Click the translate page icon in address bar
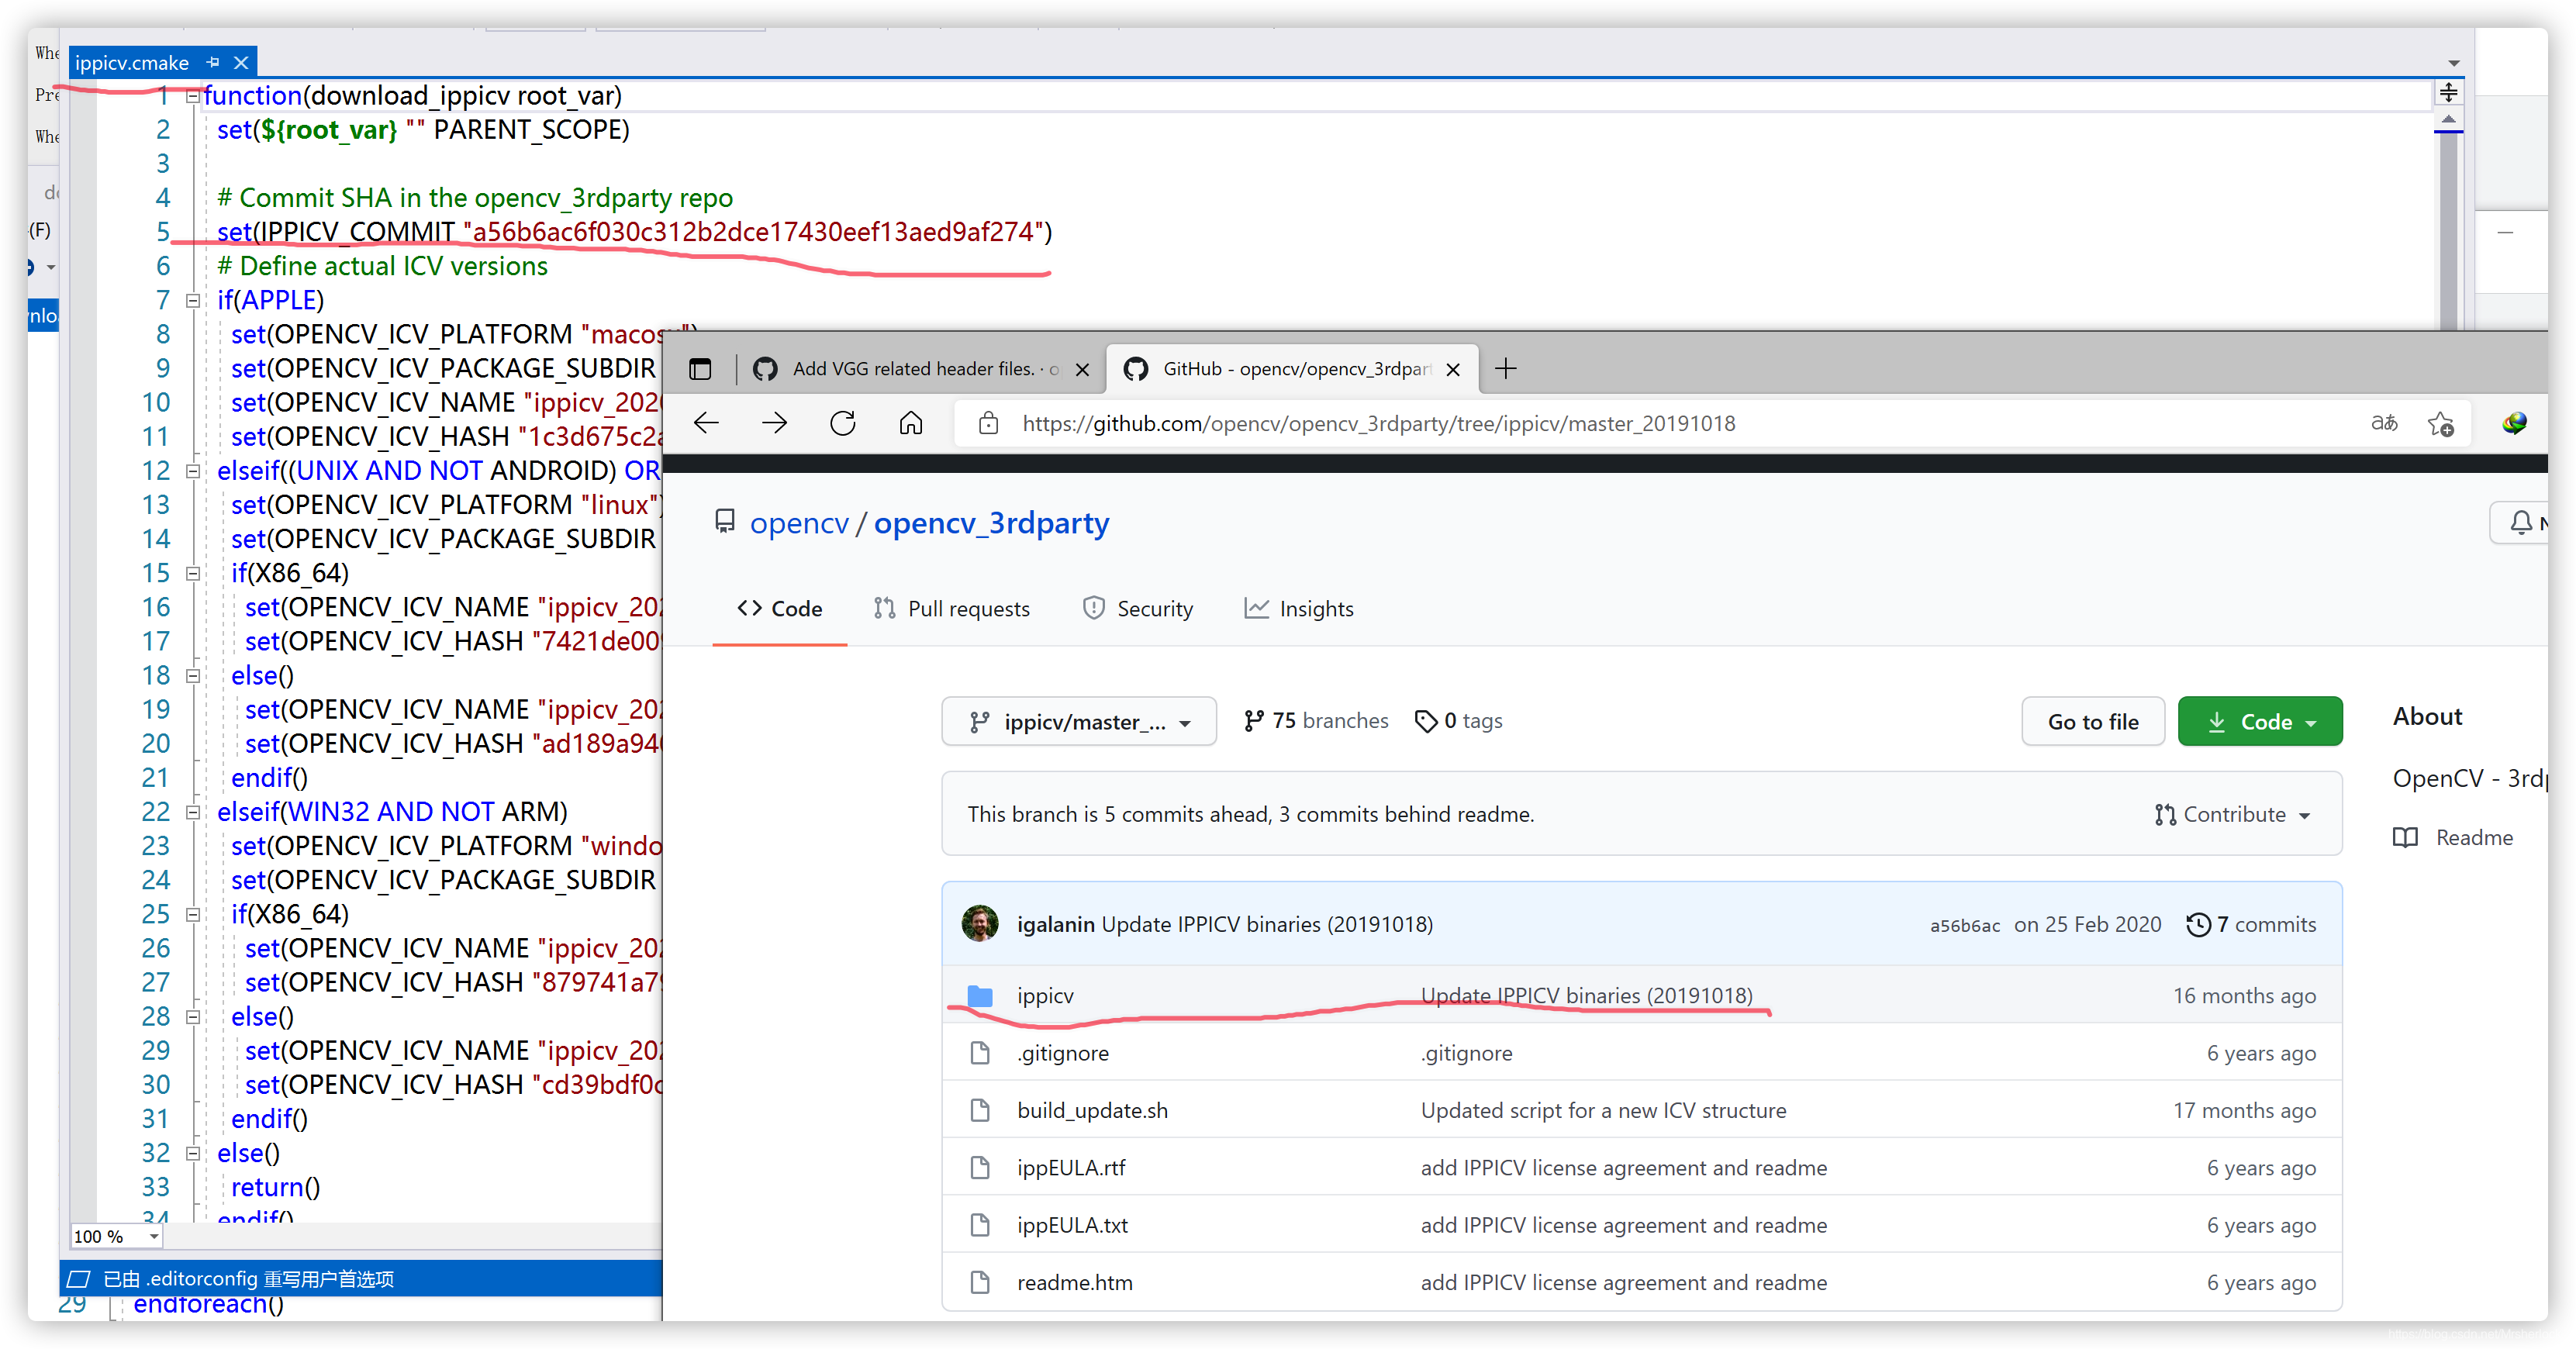This screenshot has height=1349, width=2576. pyautogui.click(x=2384, y=423)
